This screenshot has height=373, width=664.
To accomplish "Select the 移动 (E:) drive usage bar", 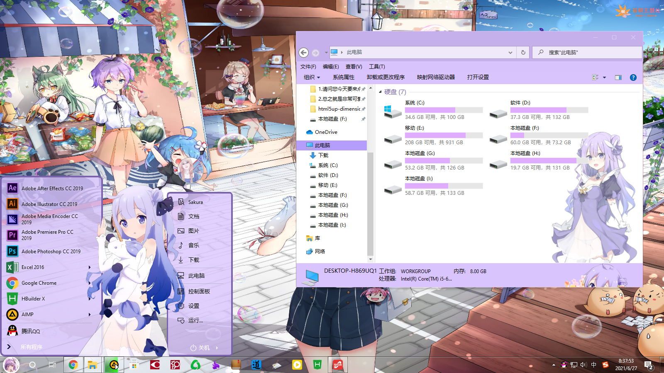I will coord(444,136).
